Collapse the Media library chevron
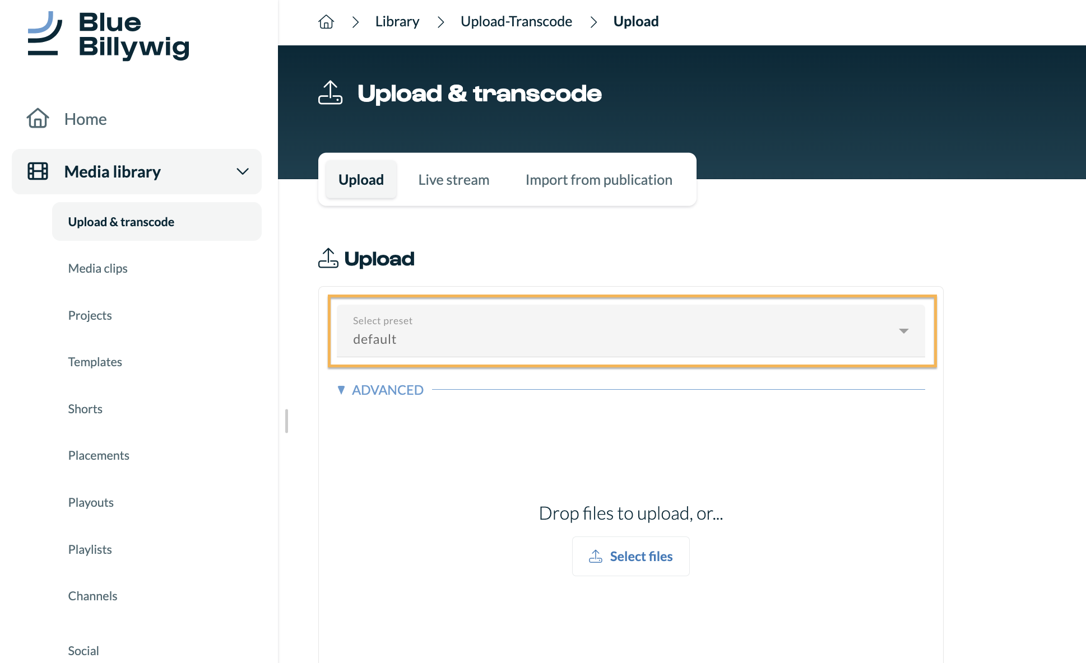Screen dimensions: 1086x663 pos(242,171)
